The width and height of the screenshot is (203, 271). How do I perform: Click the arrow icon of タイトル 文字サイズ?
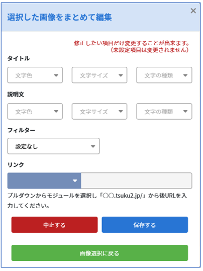click(121, 75)
